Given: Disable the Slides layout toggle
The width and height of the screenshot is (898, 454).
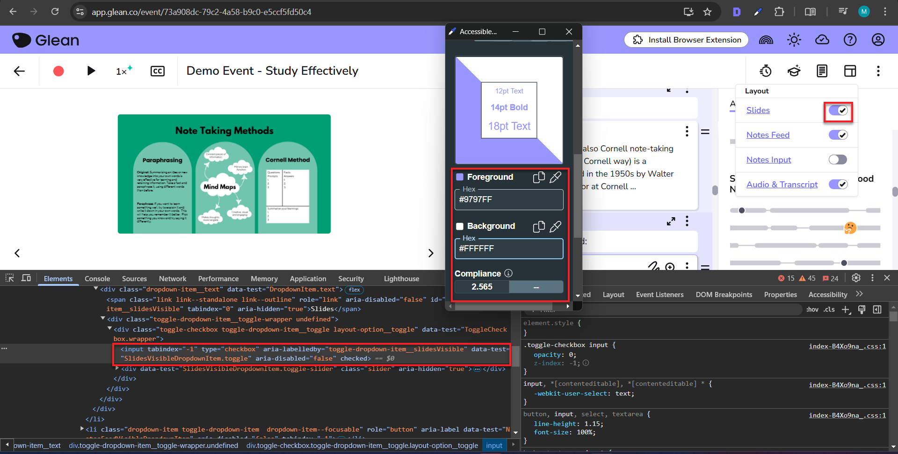Looking at the screenshot, I should (838, 111).
